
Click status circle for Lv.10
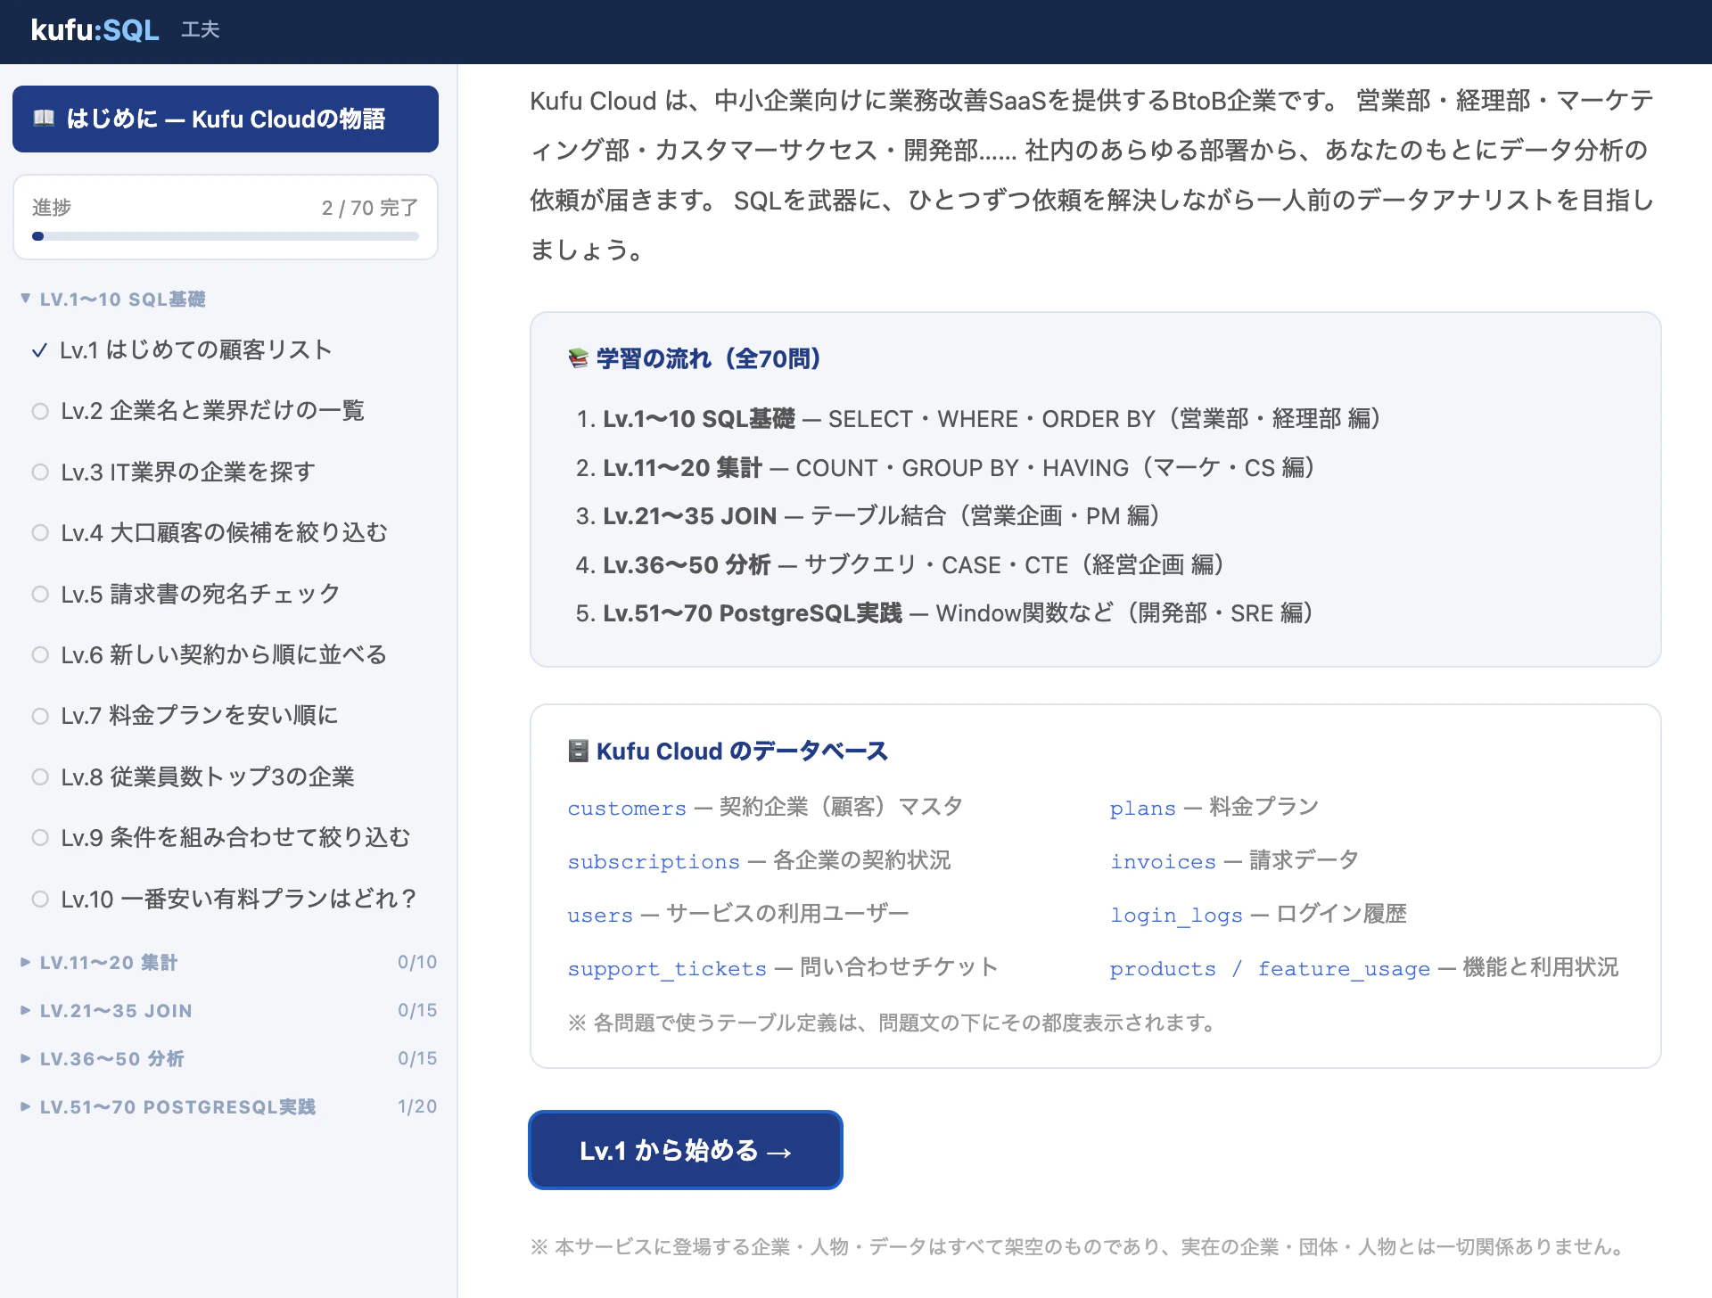40,899
